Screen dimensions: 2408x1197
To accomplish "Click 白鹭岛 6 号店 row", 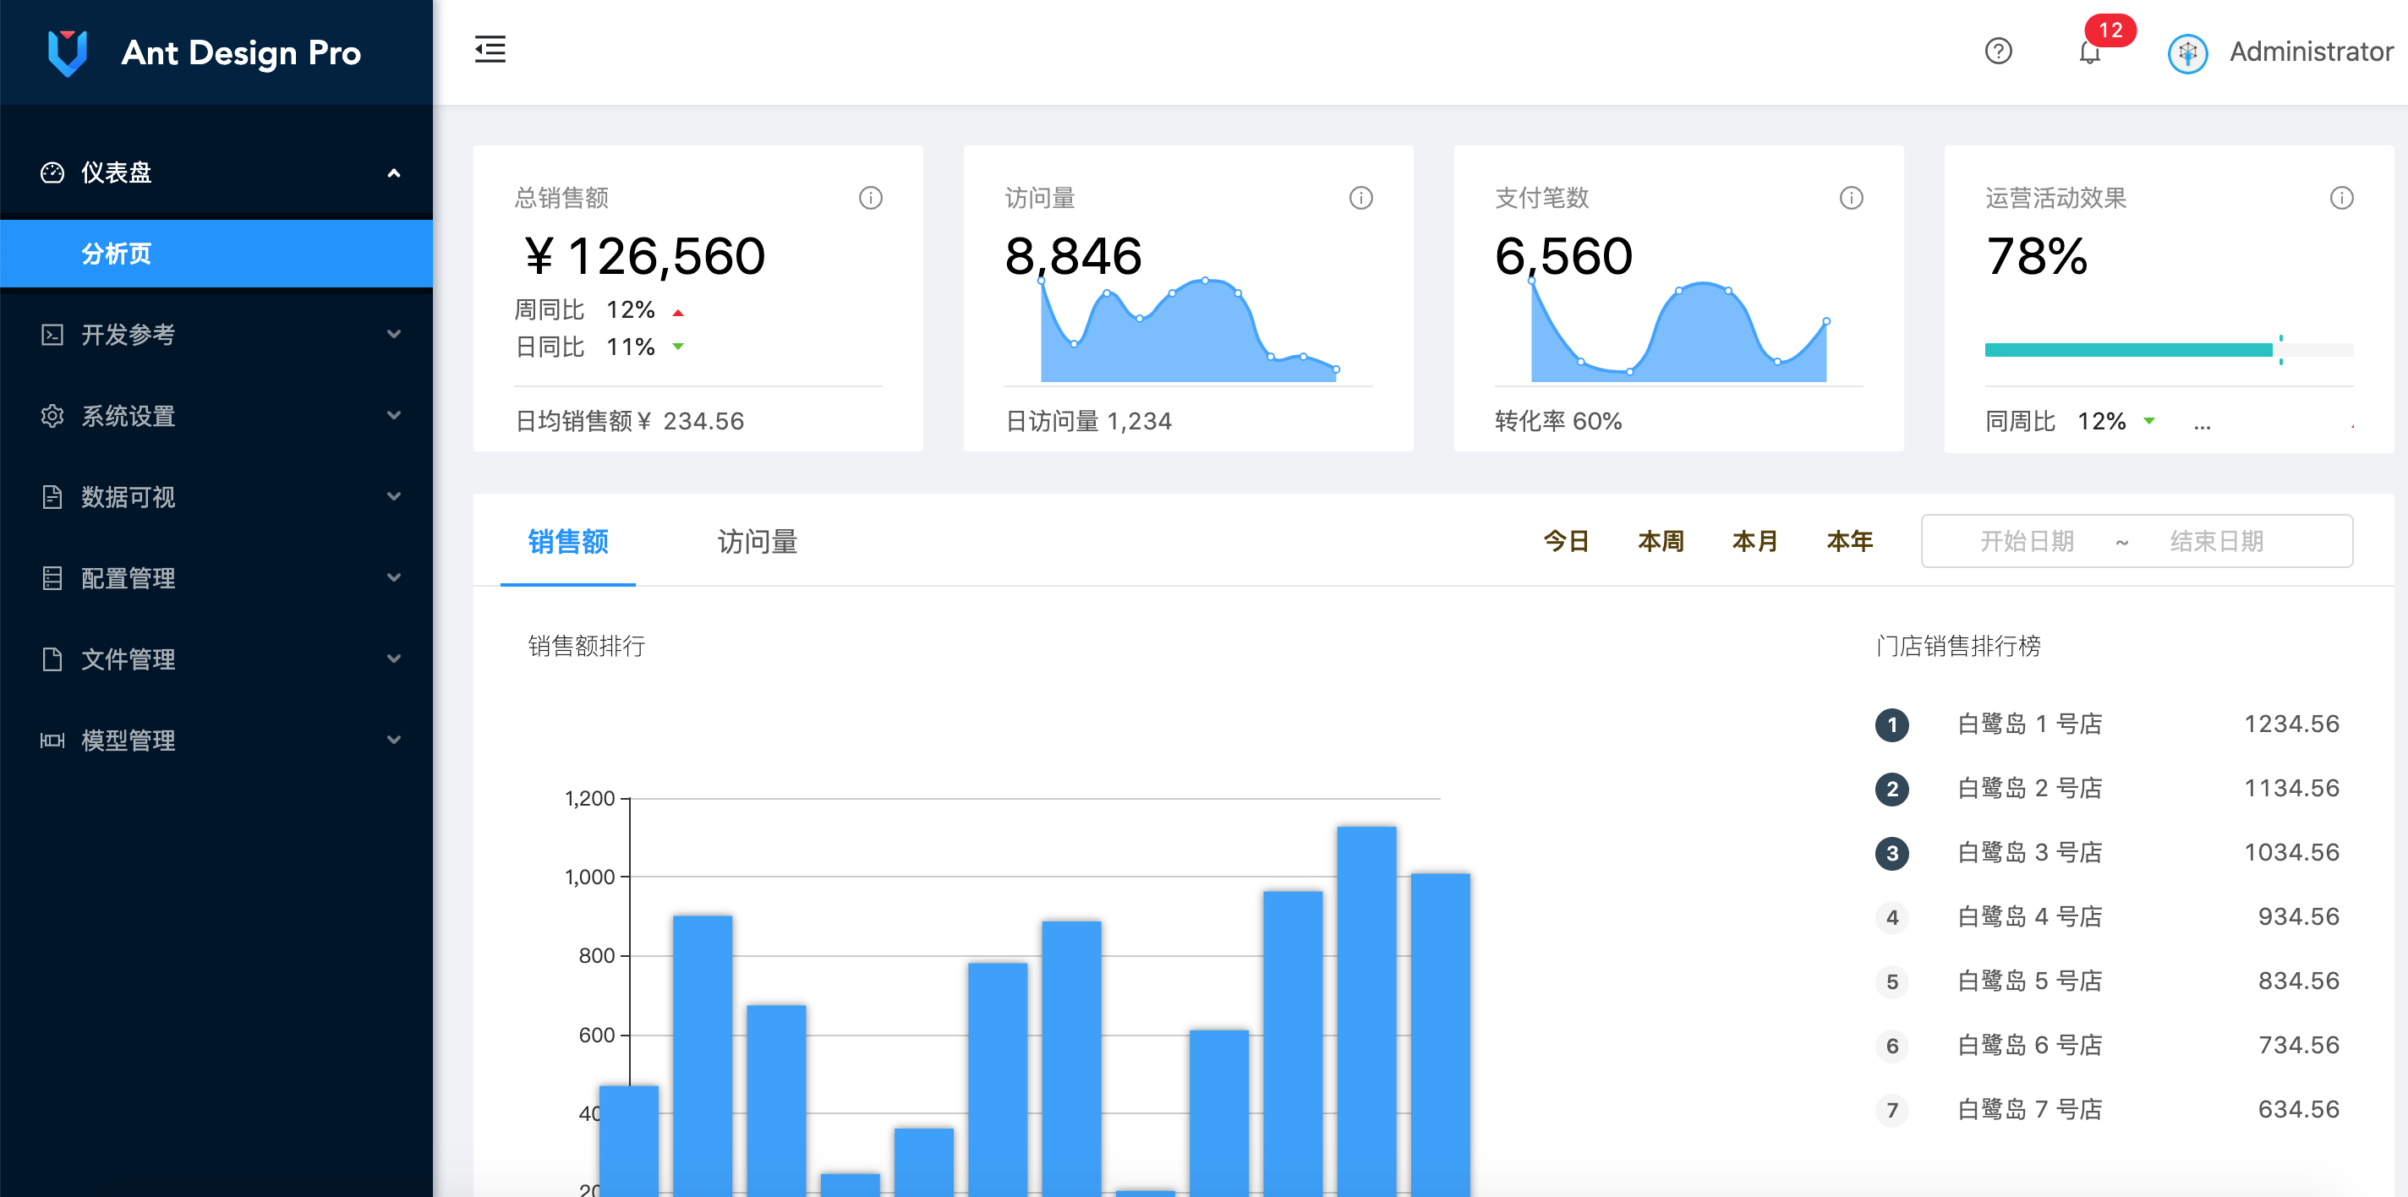I will (2108, 1046).
